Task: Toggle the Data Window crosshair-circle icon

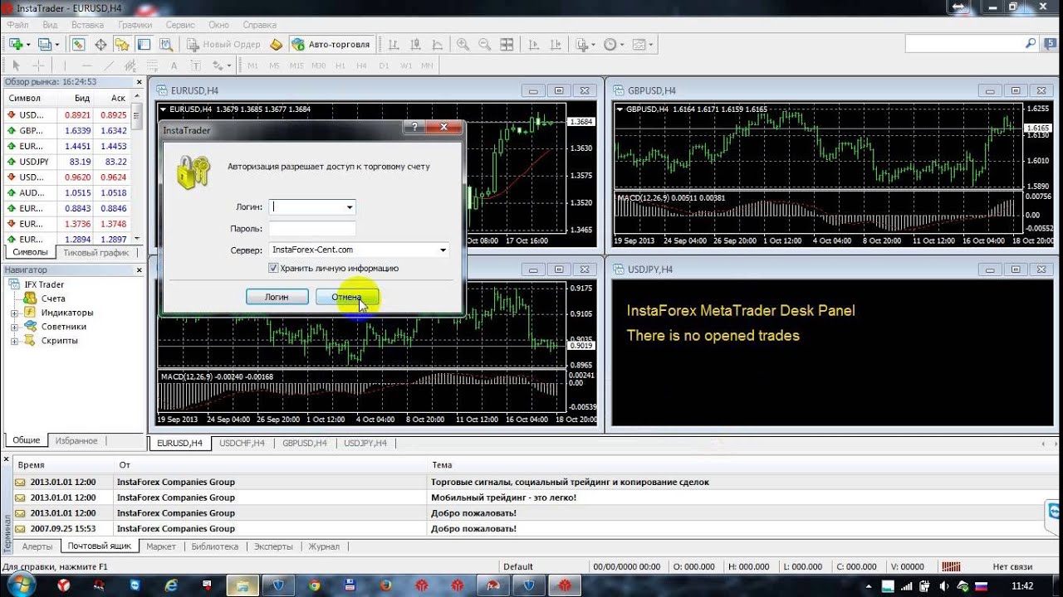Action: coord(100,44)
